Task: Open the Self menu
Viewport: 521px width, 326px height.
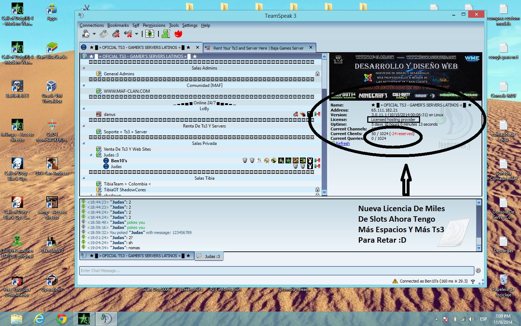Action: (136, 25)
